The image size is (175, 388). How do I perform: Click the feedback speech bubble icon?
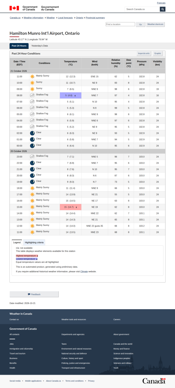(x=29, y=294)
